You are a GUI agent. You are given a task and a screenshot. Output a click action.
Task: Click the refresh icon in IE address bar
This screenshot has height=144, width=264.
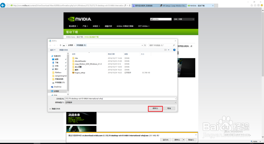130,5
